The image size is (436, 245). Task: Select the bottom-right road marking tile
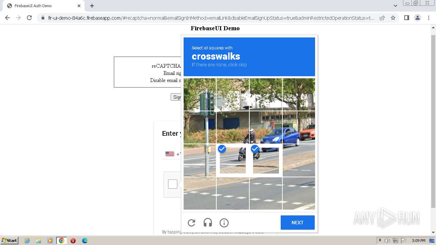point(299,193)
